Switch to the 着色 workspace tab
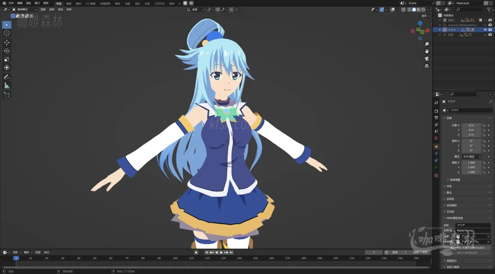 pyautogui.click(x=117, y=3)
